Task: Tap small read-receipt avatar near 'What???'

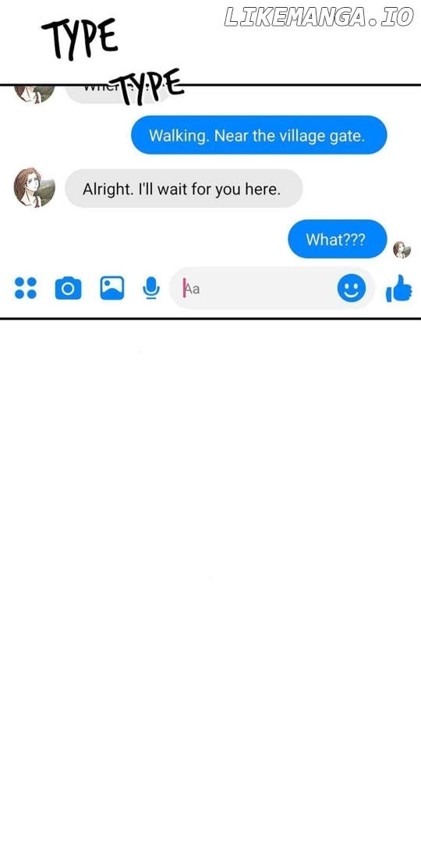Action: tap(402, 250)
